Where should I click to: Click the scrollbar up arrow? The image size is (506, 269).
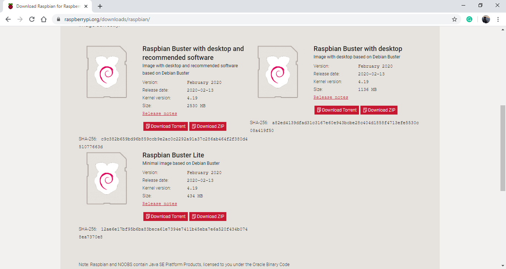coord(503,30)
